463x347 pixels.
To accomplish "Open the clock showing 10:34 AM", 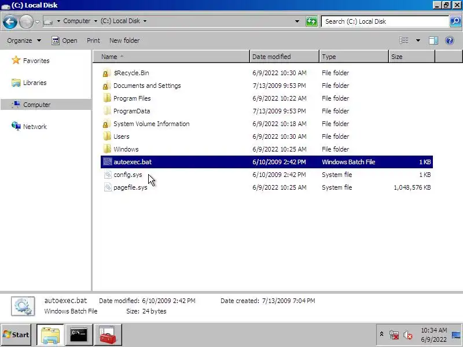I will (433, 335).
